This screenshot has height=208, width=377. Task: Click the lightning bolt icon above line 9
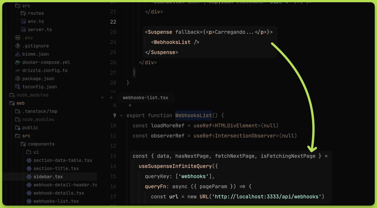coord(130,106)
